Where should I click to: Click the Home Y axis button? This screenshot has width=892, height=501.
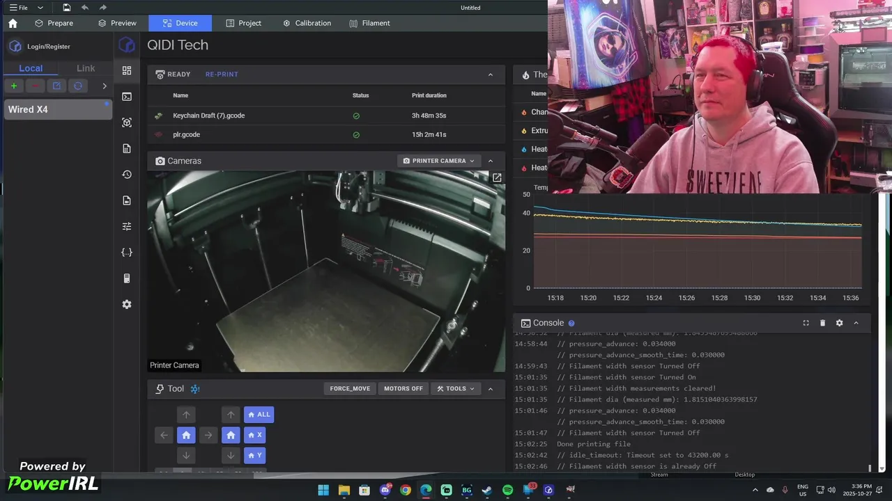(x=255, y=456)
